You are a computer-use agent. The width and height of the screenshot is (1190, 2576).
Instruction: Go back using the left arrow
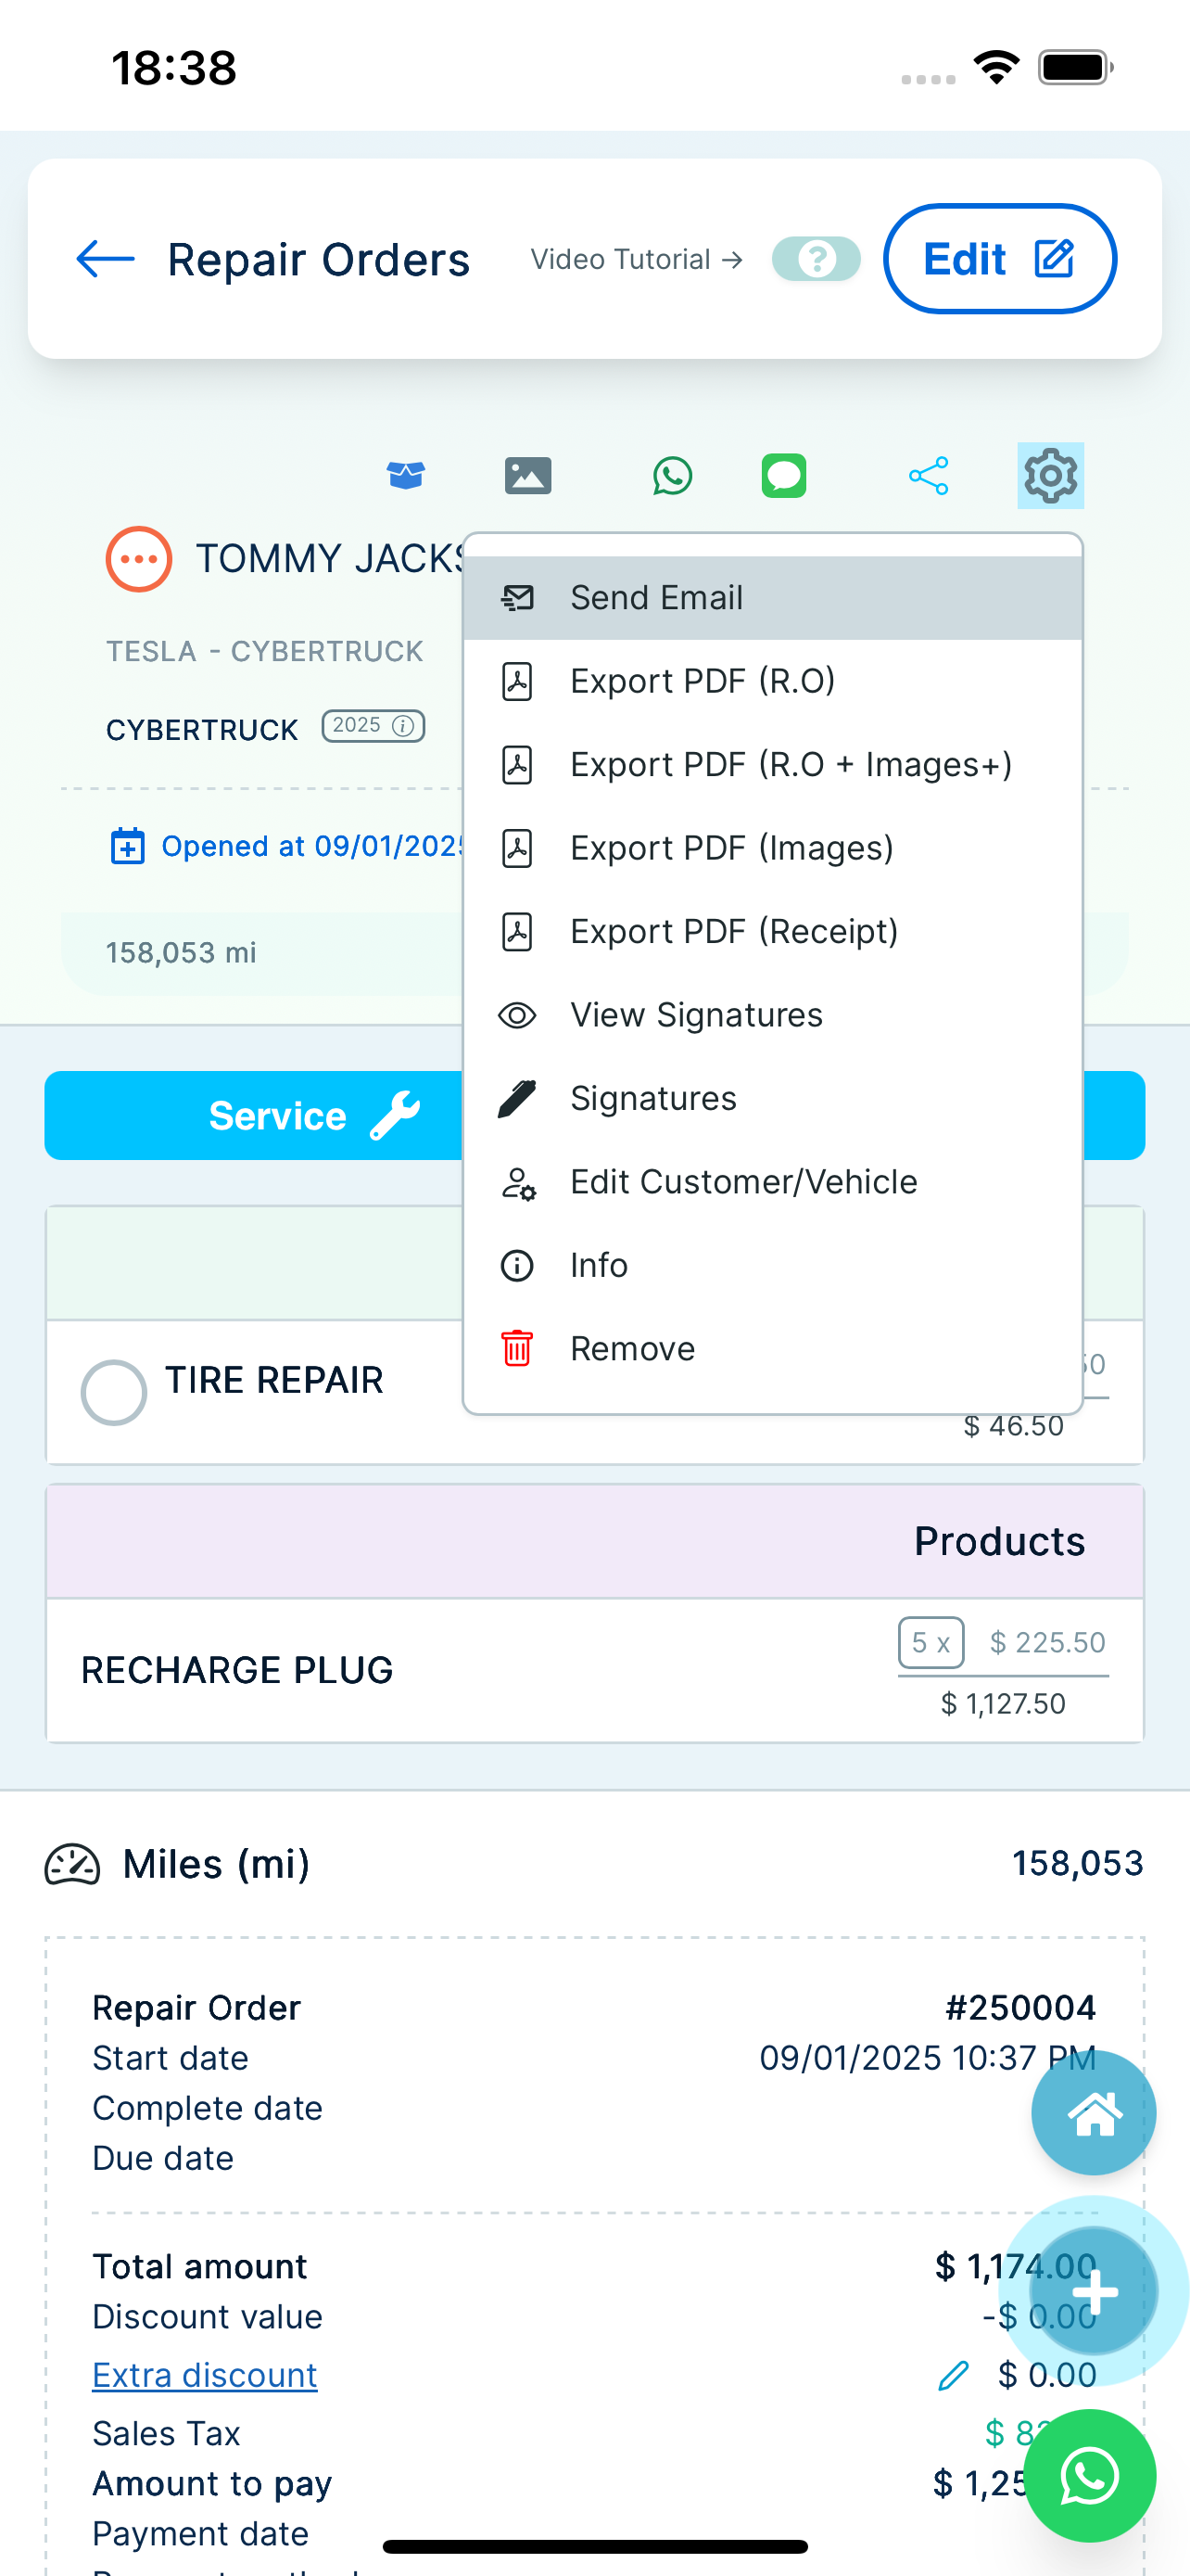[x=105, y=259]
